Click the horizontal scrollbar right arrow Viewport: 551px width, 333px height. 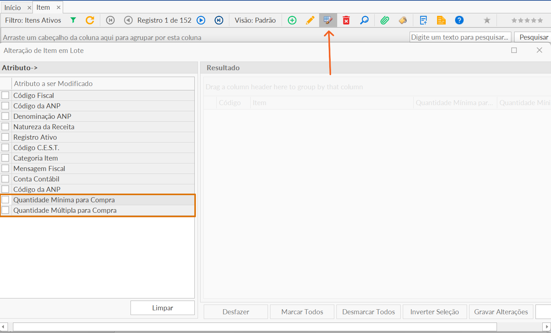(x=547, y=327)
